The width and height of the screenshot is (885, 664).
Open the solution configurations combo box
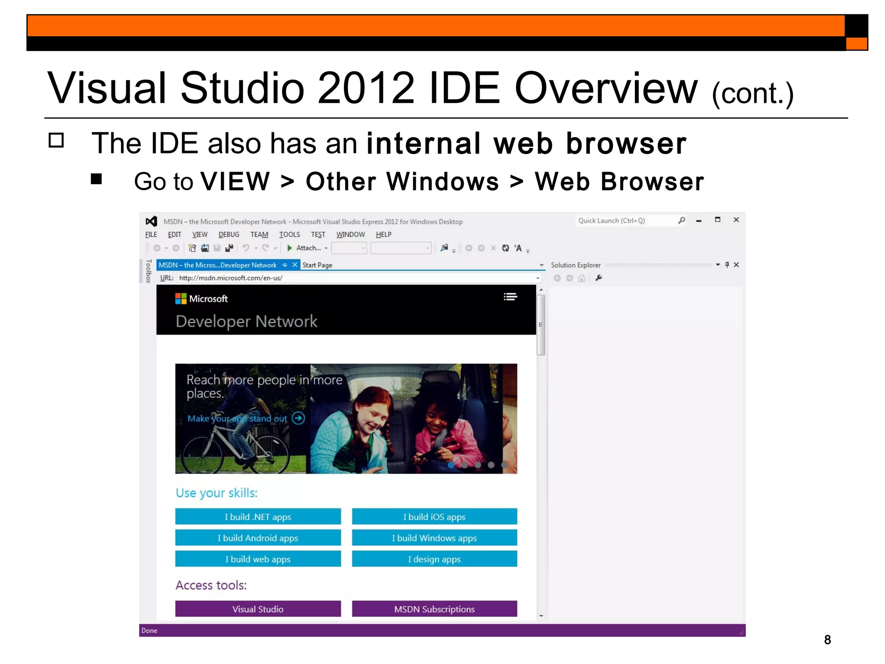click(349, 248)
